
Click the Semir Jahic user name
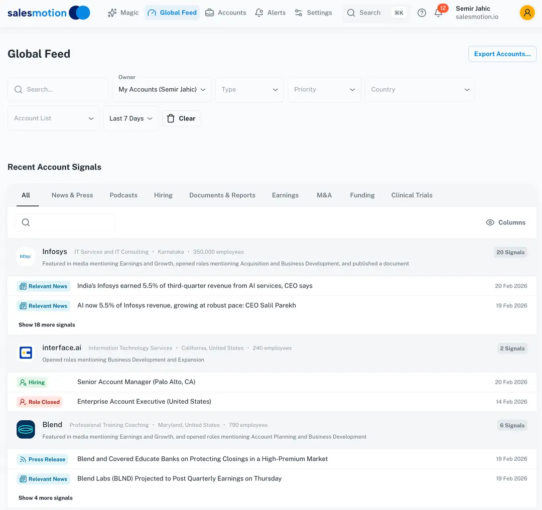coord(473,9)
